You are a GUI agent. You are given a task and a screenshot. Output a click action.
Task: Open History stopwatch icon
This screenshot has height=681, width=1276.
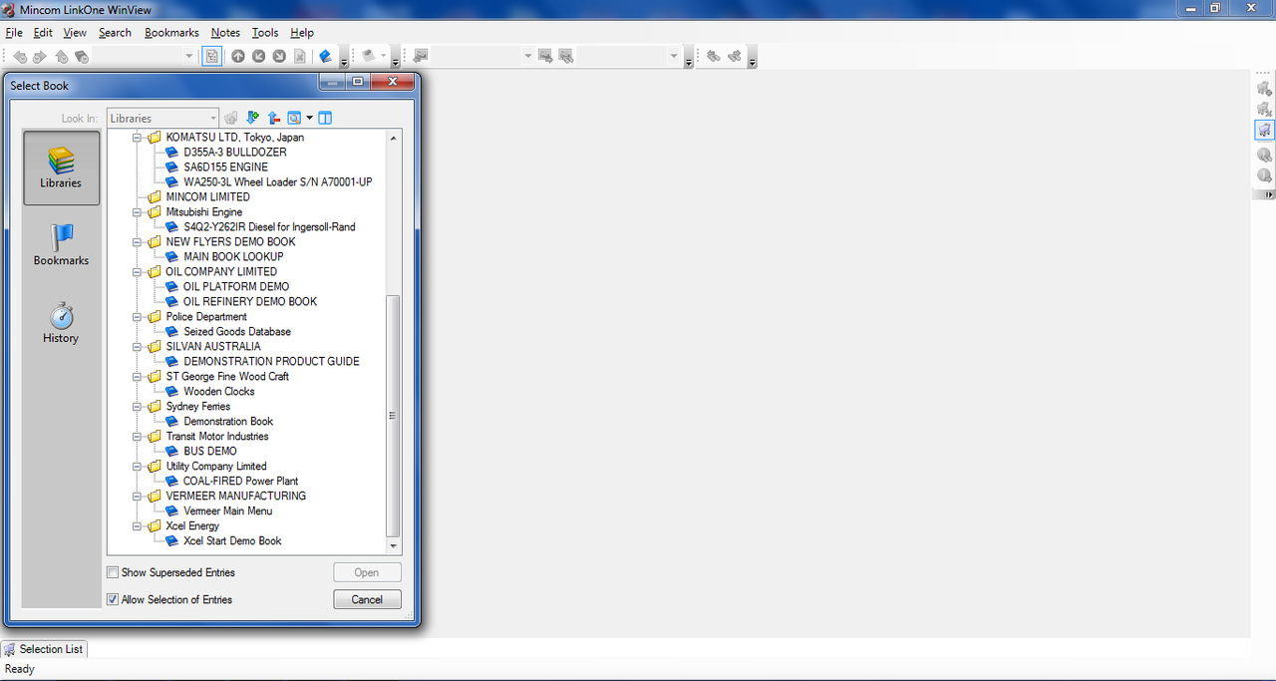(61, 315)
